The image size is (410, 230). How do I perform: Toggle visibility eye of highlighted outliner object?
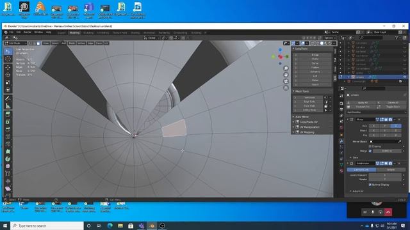tap(404, 77)
